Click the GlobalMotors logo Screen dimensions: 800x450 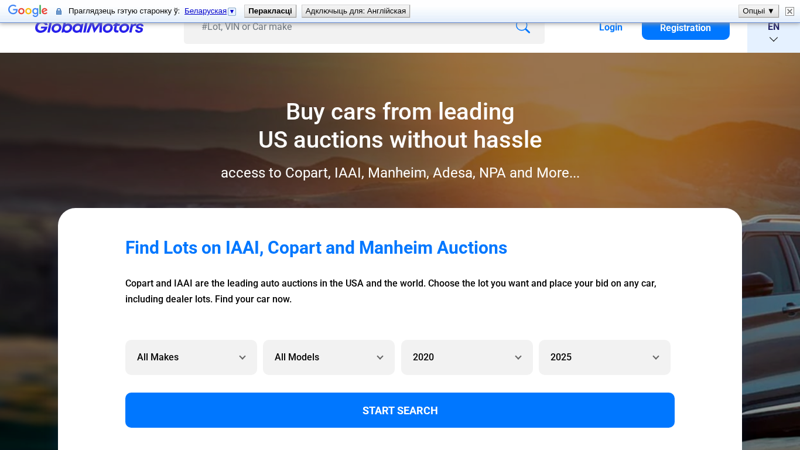click(89, 28)
